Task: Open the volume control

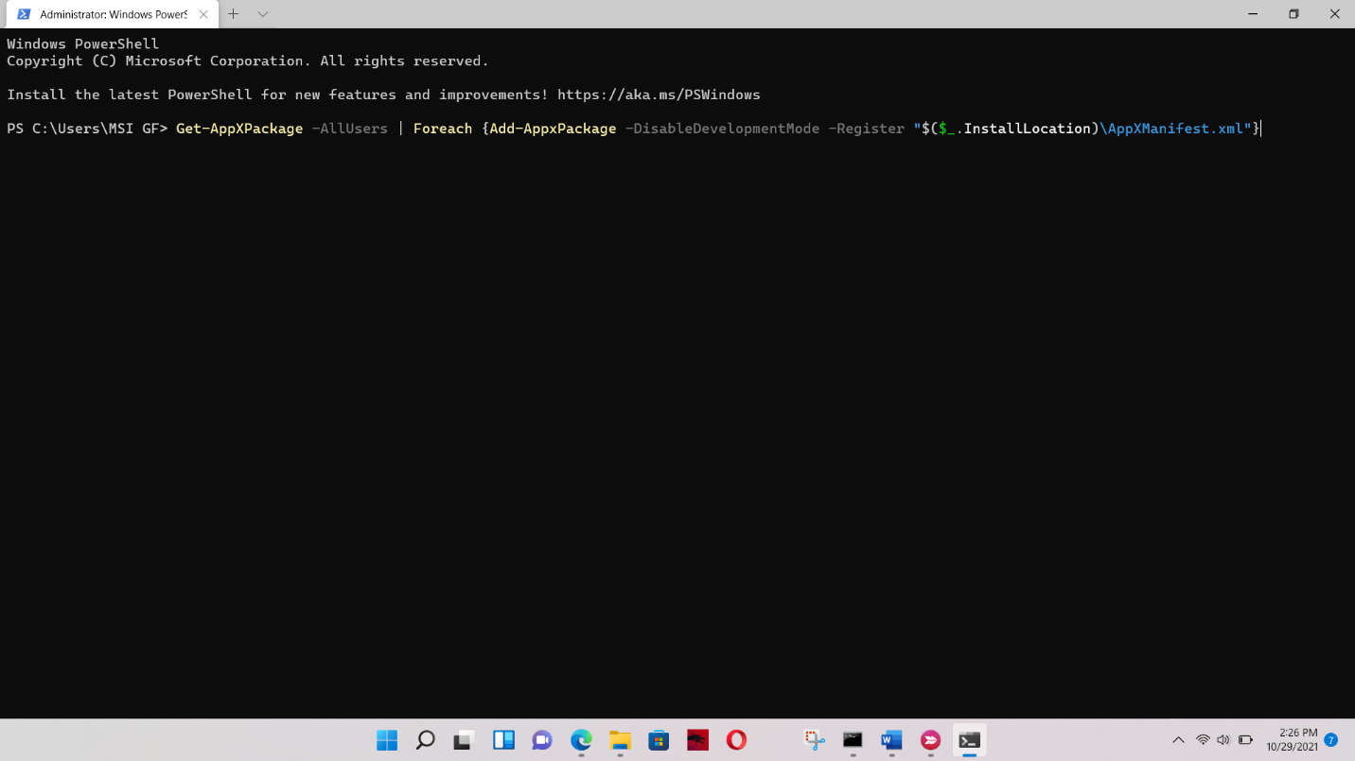Action: 1223,740
